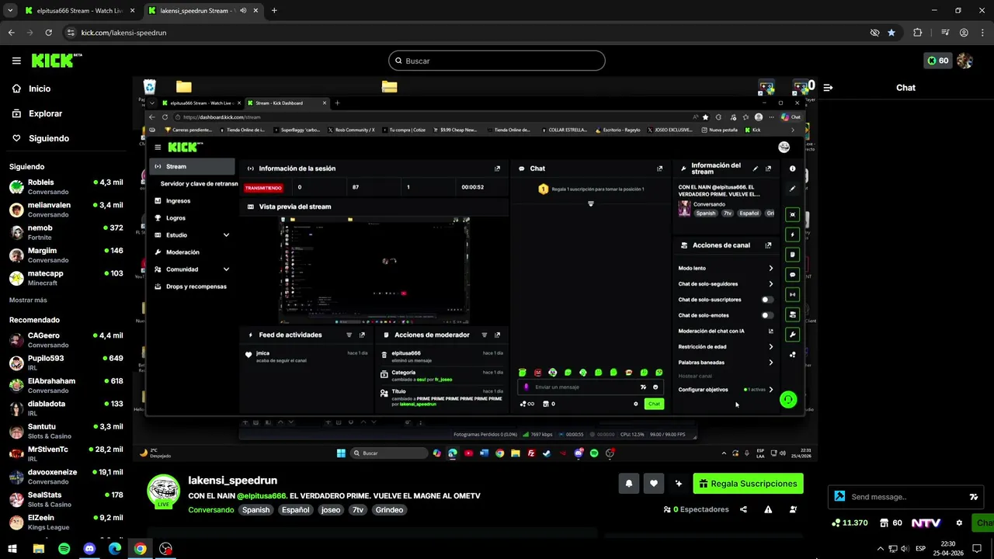
Task: Open recommended channel MrStivenTc
Action: 66,453
